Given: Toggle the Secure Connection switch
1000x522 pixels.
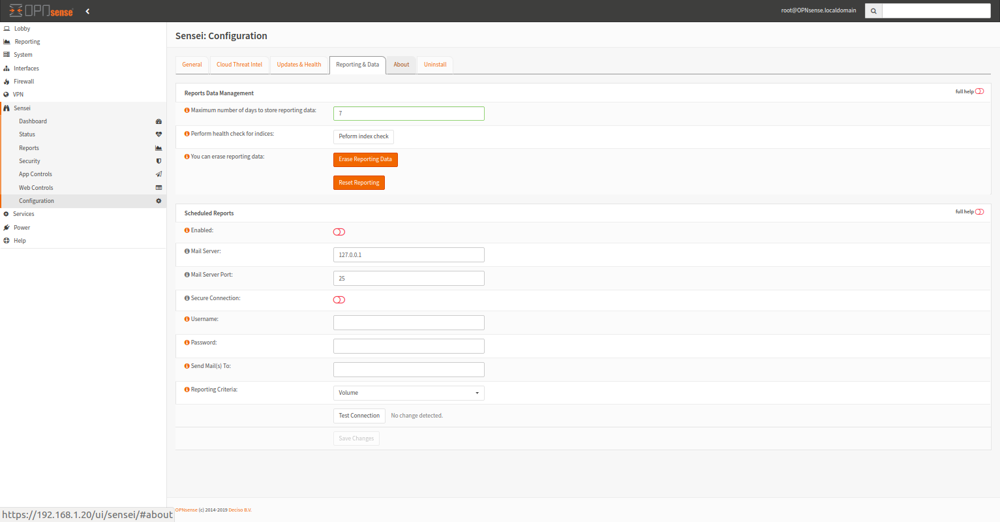Looking at the screenshot, I should tap(339, 299).
